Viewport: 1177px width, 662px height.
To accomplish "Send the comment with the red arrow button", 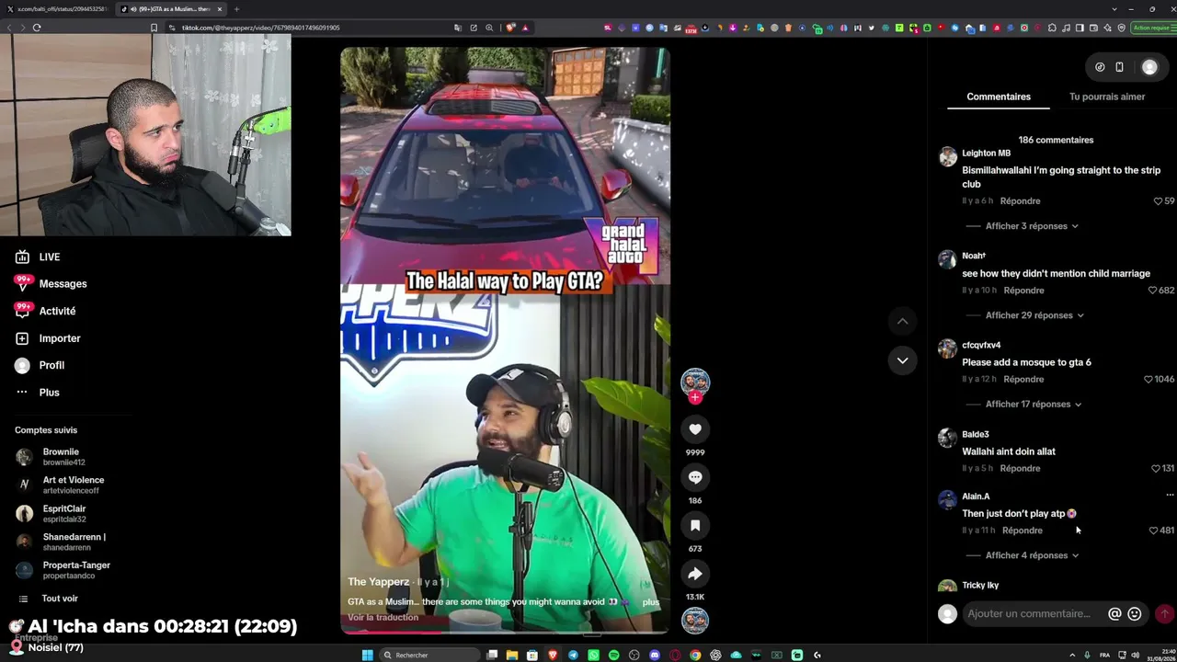I will pos(1164,614).
